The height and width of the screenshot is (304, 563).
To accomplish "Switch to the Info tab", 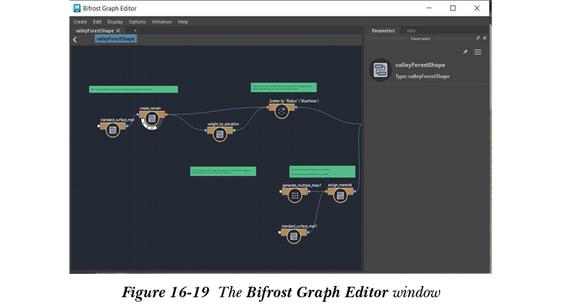I will 411,31.
